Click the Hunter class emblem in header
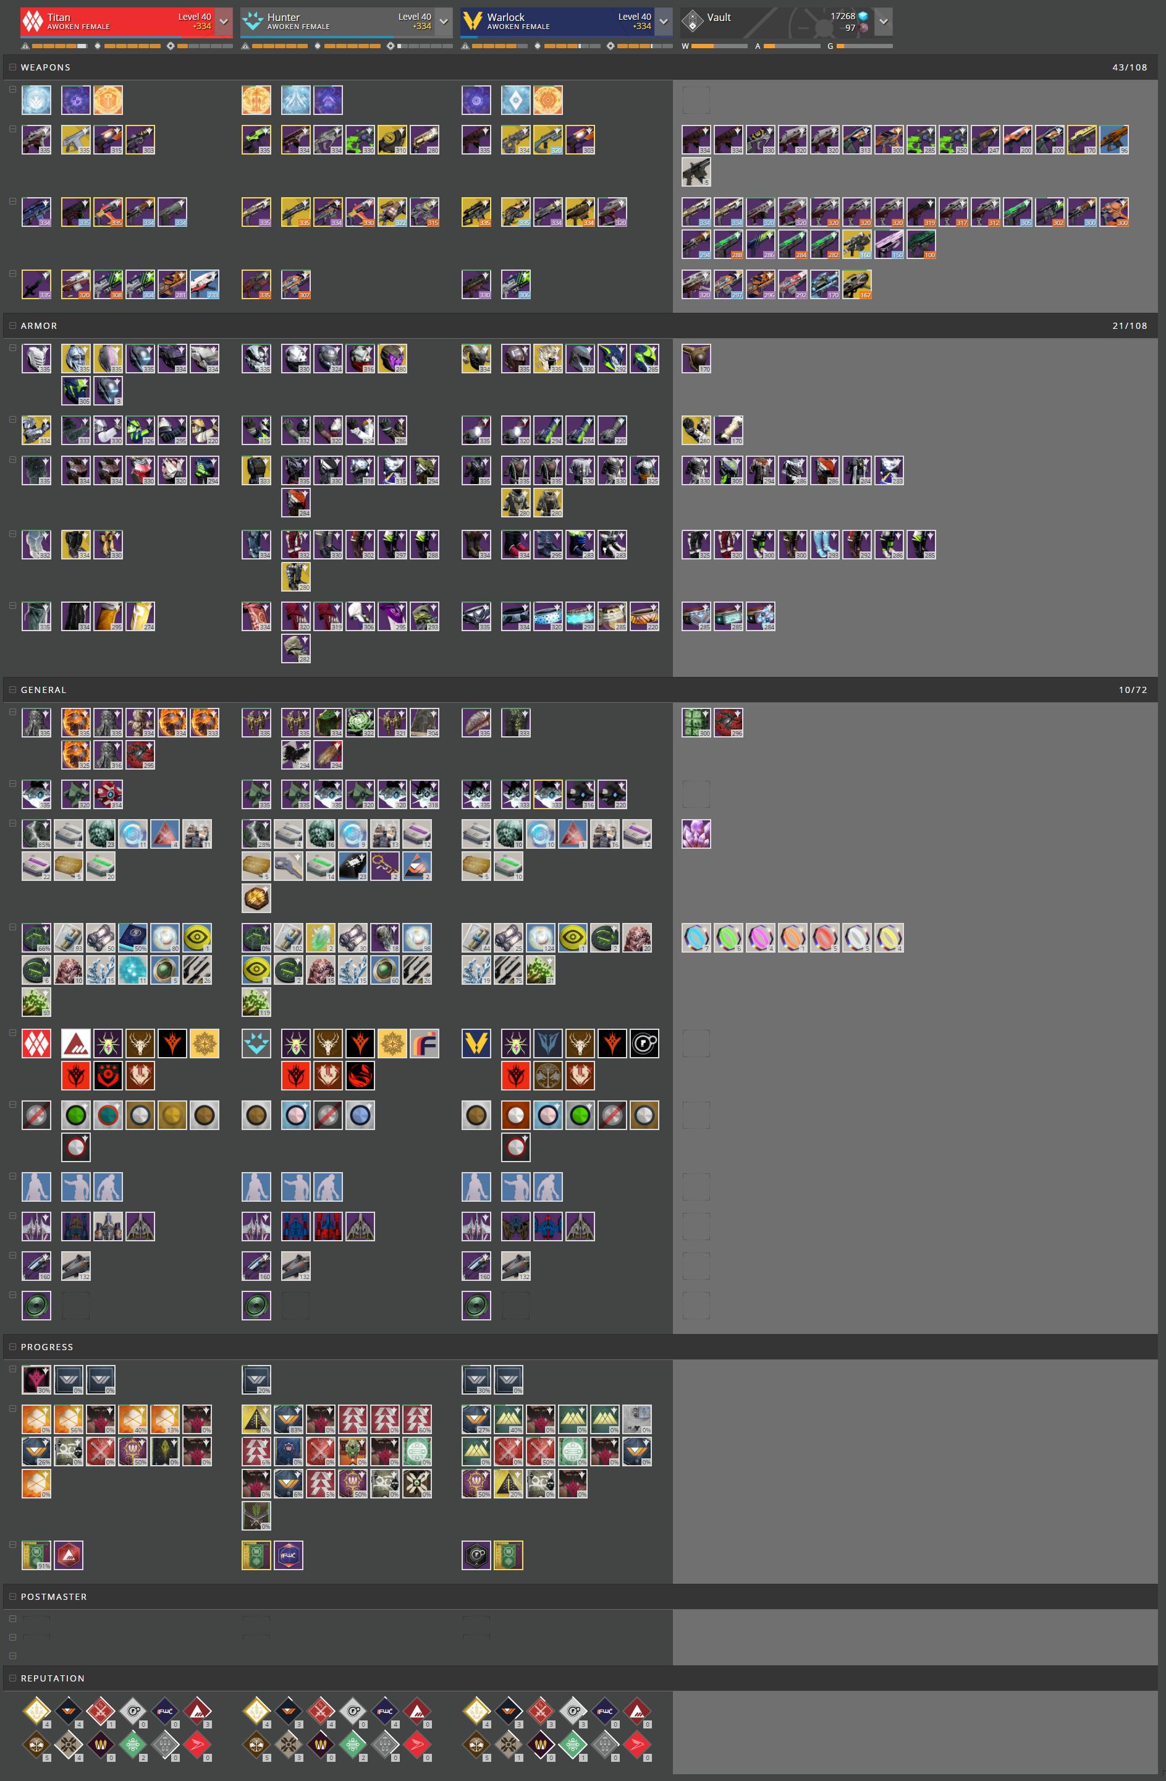 (253, 21)
